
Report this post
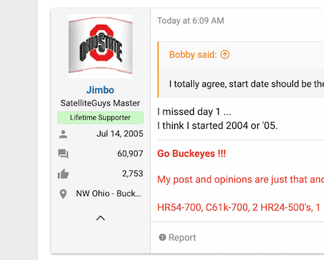click(178, 238)
